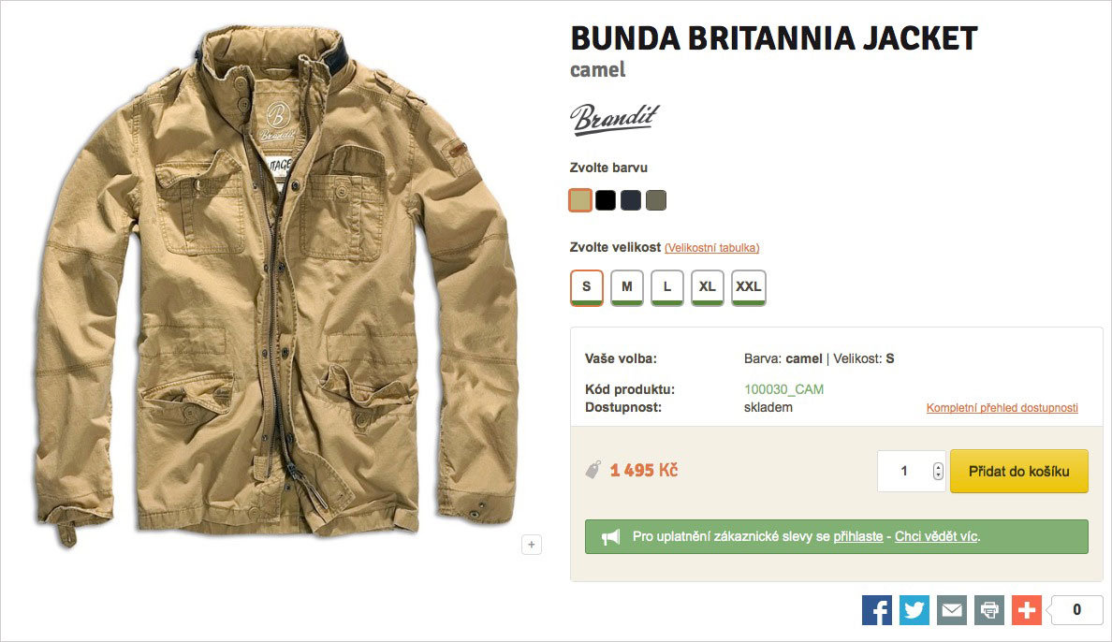The image size is (1112, 642).
Task: Open the Velikostní tabulka size chart link
Action: click(712, 248)
